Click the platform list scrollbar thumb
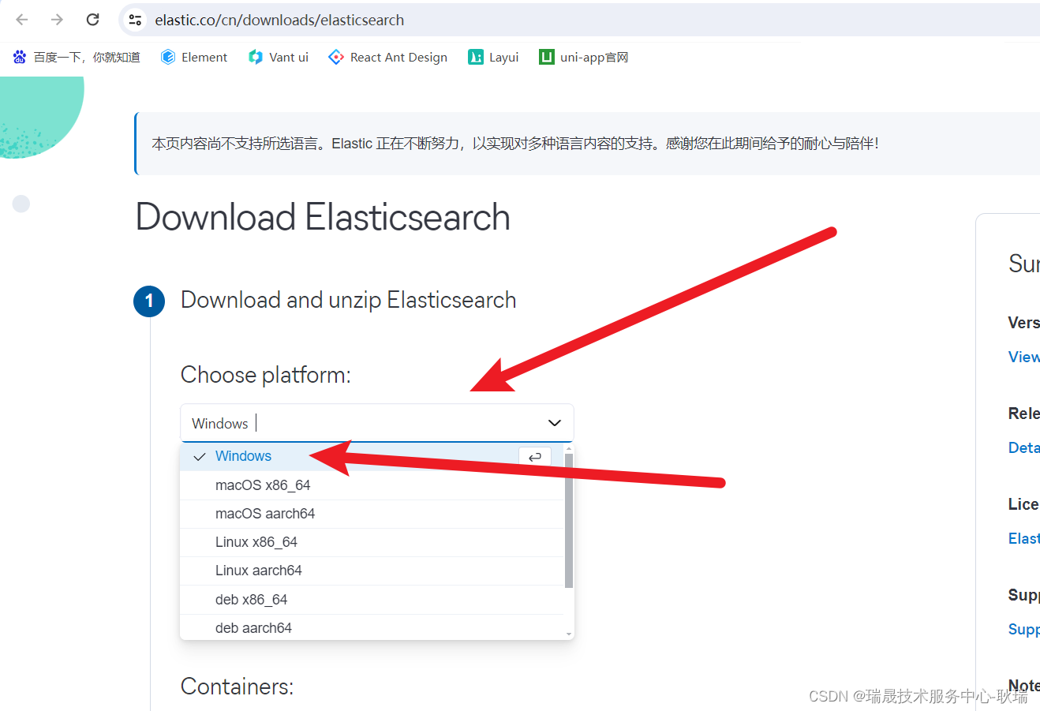Image resolution: width=1040 pixels, height=711 pixels. pos(569,520)
